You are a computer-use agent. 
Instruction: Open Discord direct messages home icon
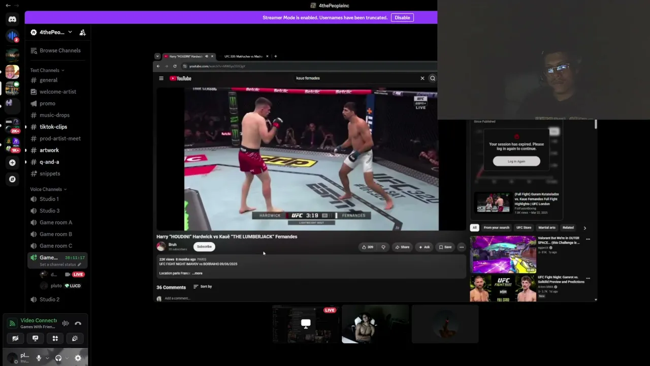[x=12, y=19]
